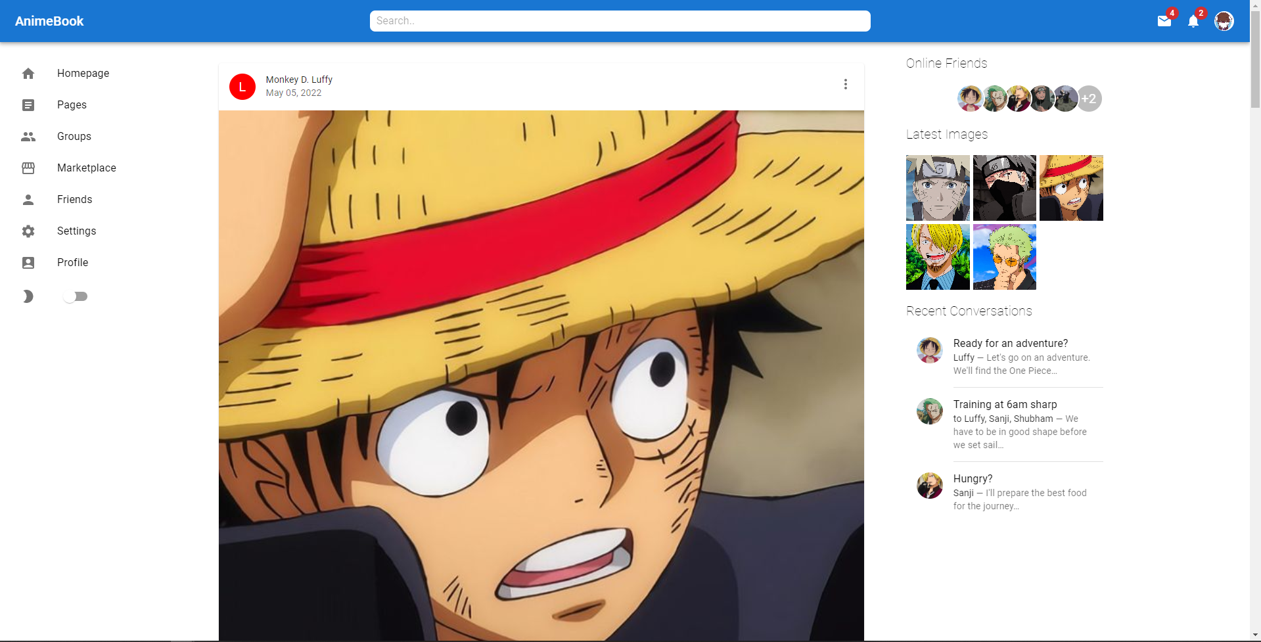This screenshot has width=1261, height=642.
Task: Click the Latest Images heading
Action: (947, 134)
